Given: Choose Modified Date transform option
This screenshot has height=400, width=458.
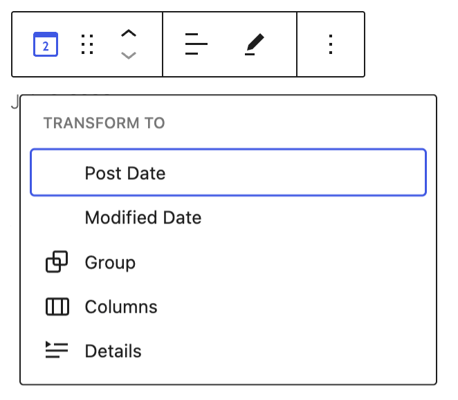Looking at the screenshot, I should [x=228, y=218].
